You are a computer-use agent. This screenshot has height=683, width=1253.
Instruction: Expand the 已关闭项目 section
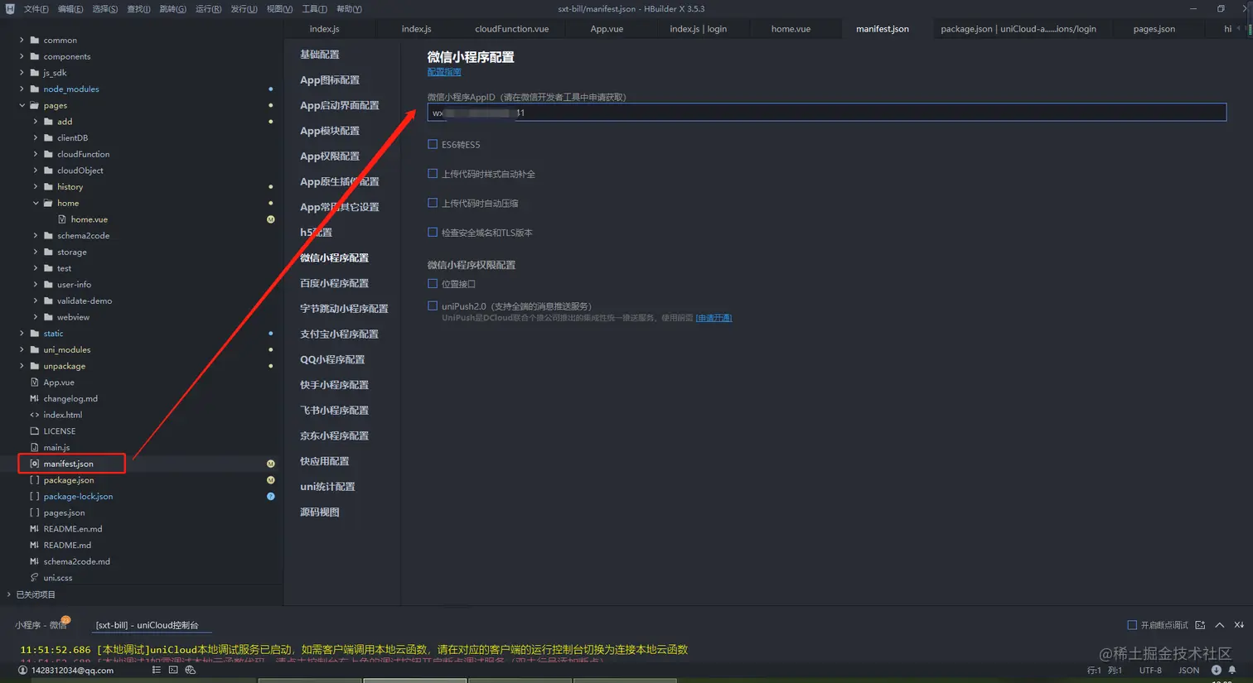coord(9,594)
